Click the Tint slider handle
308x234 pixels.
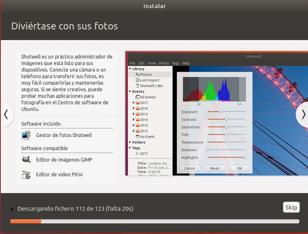(226, 135)
